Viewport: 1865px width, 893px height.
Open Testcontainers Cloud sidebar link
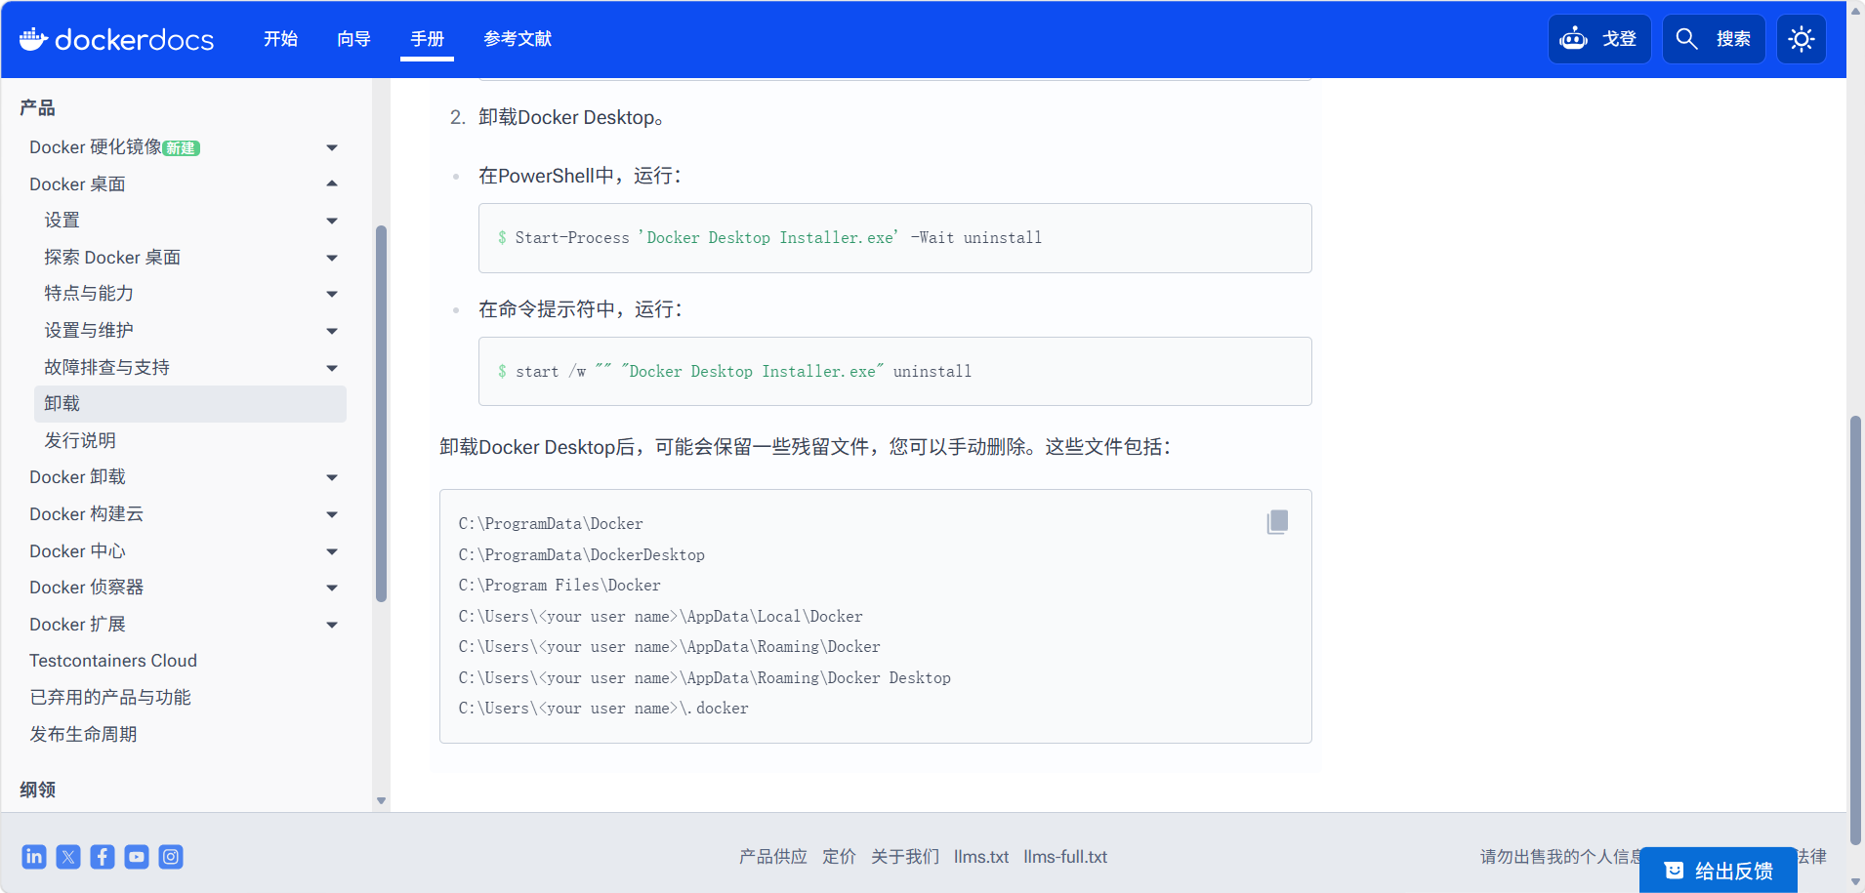[x=113, y=661]
